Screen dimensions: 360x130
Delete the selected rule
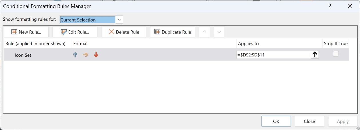(x=124, y=32)
